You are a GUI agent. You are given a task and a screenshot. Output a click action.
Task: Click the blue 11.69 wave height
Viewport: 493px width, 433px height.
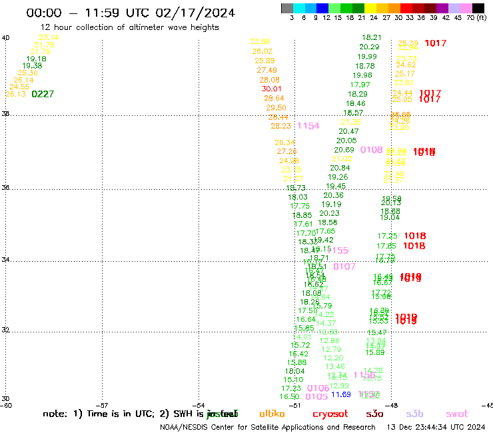pos(341,394)
